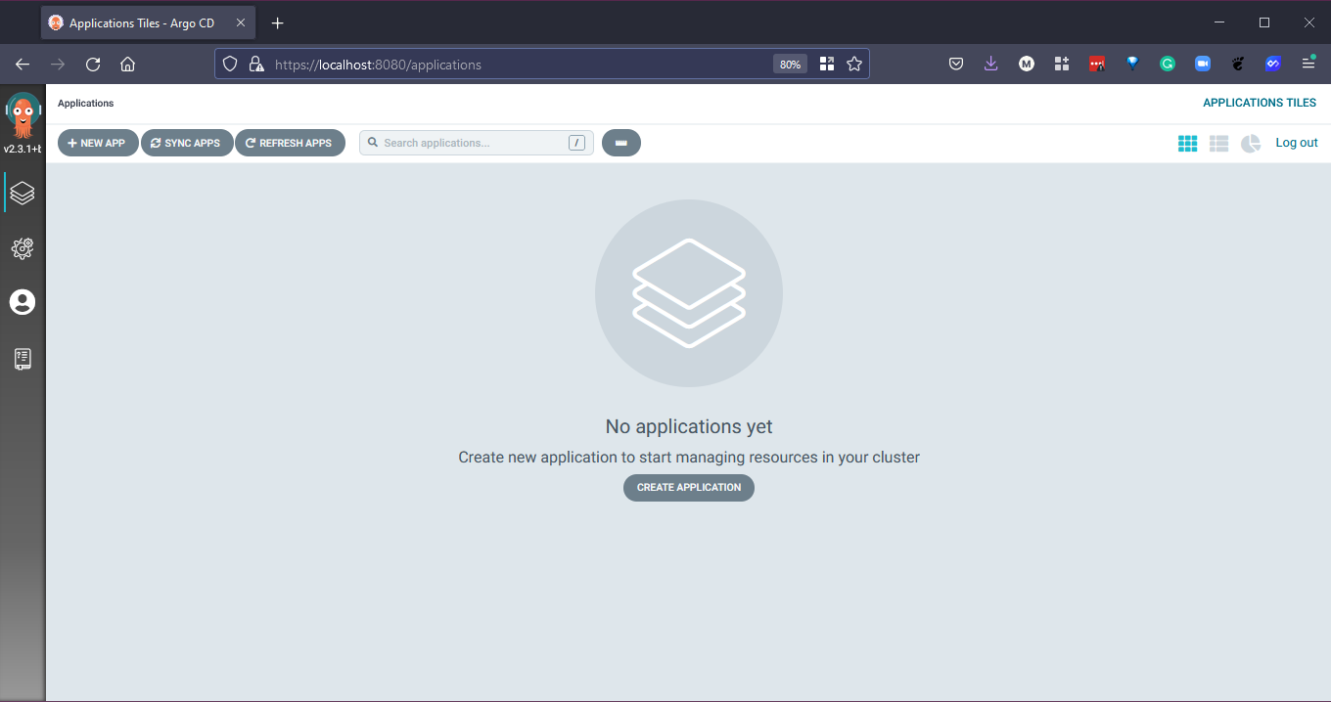Switch to the pie chart summary view
The image size is (1331, 702).
[1250, 144]
